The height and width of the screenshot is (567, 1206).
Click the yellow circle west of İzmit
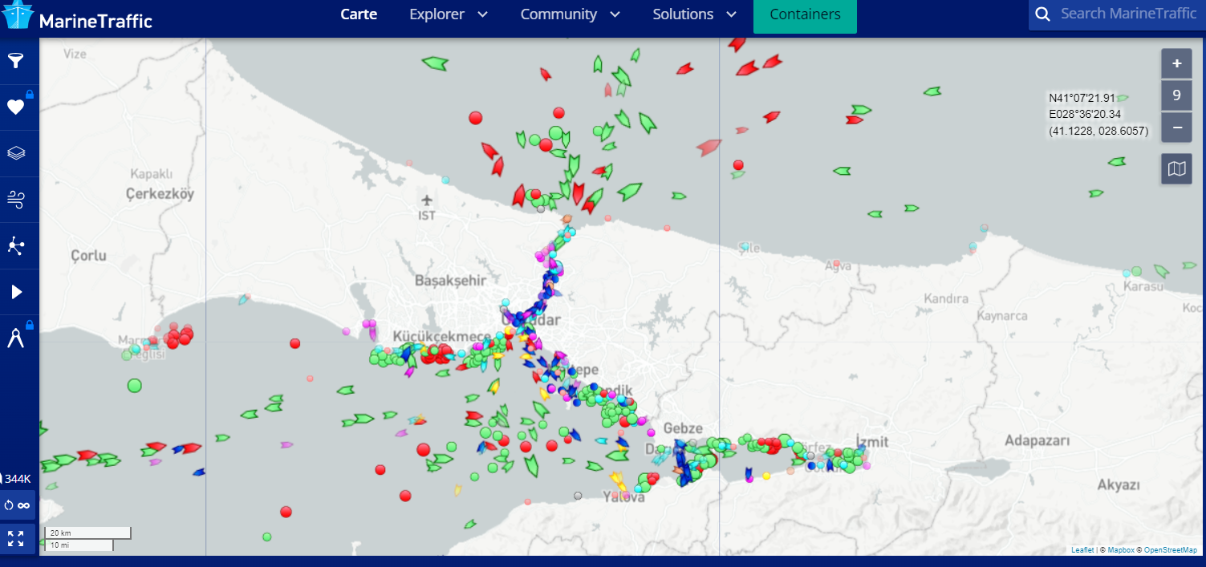766,476
